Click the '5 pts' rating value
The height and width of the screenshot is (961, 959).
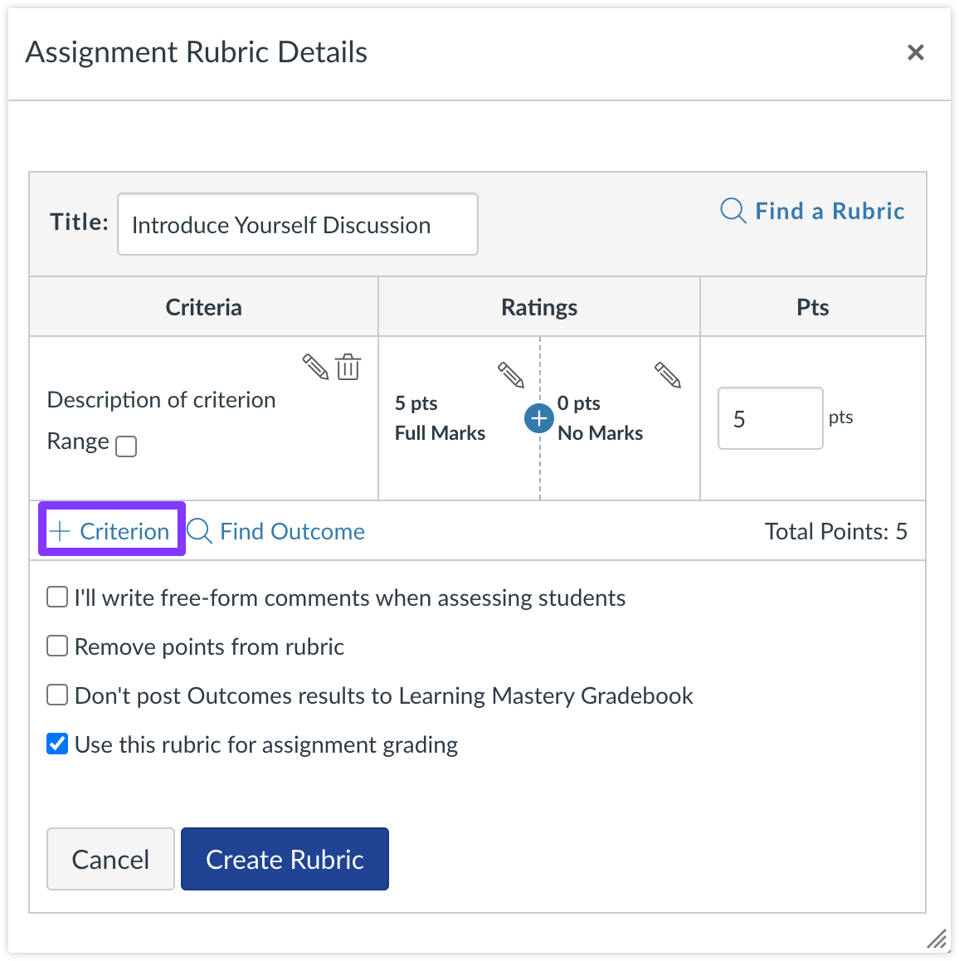[x=416, y=403]
